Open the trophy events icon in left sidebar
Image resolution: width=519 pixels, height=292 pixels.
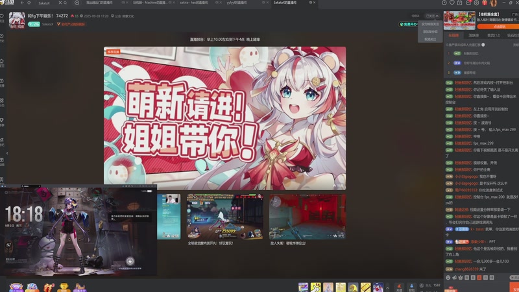(2, 120)
